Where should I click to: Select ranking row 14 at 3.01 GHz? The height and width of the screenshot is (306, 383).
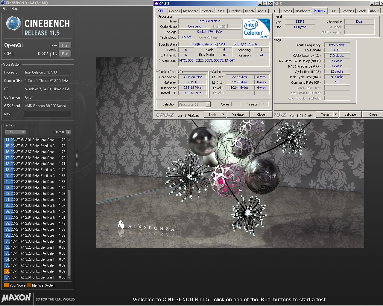[x=35, y=140]
